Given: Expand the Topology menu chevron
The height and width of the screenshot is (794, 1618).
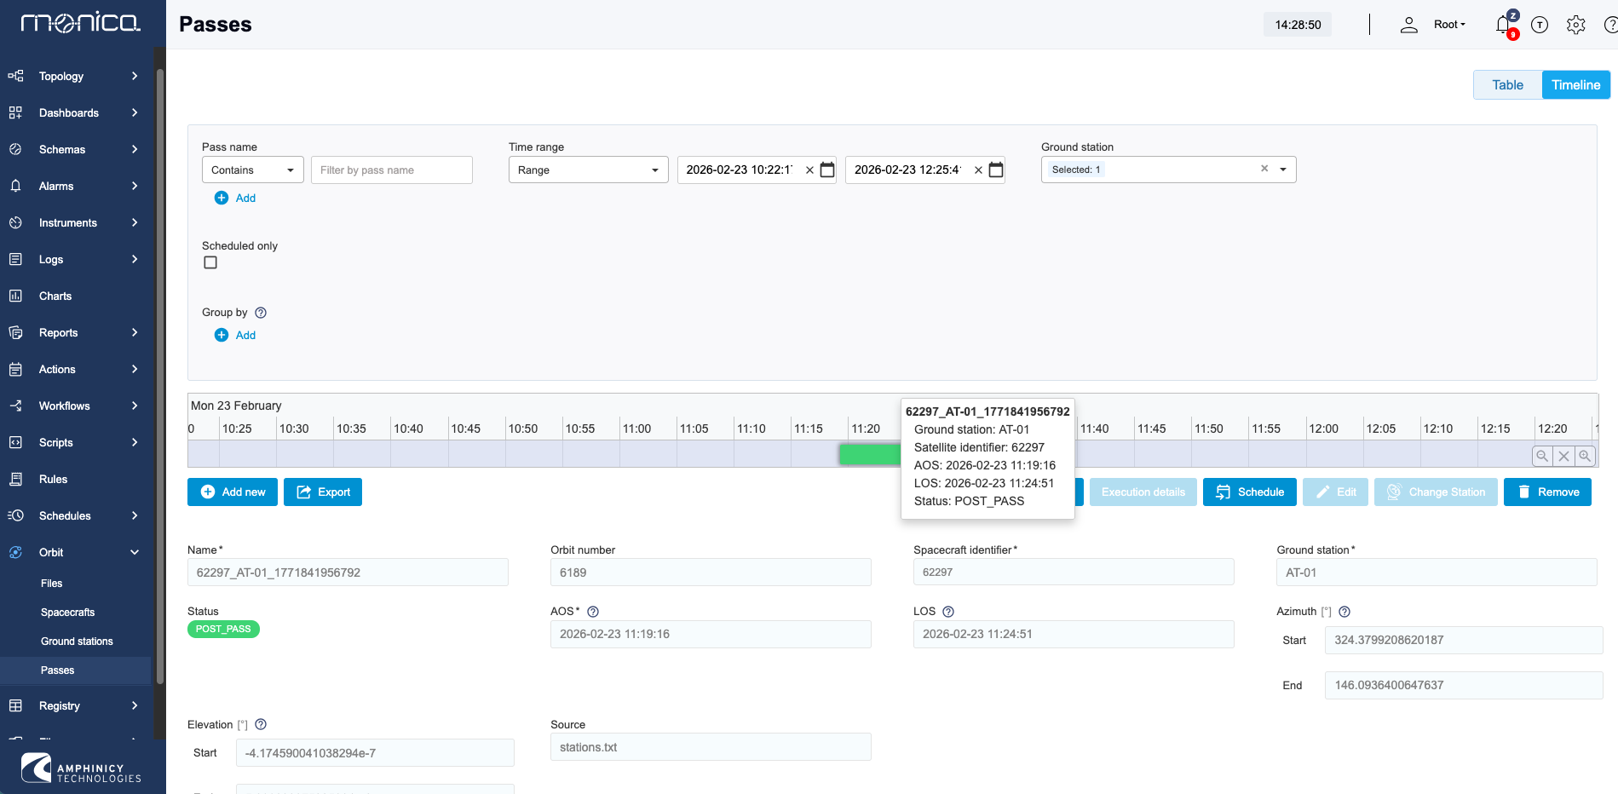Looking at the screenshot, I should click(x=135, y=76).
